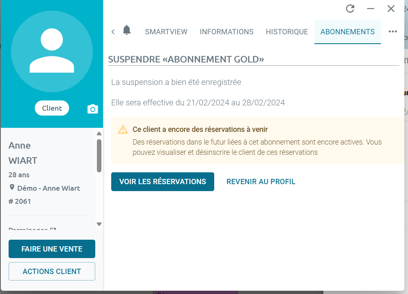The width and height of the screenshot is (408, 294).
Task: Open the ACTIONS CLIENT button
Action: (52, 272)
